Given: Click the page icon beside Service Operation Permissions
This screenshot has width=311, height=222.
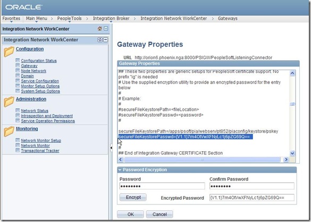Looking at the screenshot, I should click(x=18, y=121).
